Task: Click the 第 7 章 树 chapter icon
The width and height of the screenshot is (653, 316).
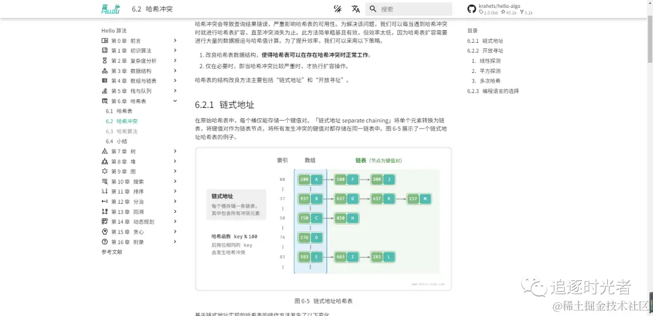Action: point(105,151)
